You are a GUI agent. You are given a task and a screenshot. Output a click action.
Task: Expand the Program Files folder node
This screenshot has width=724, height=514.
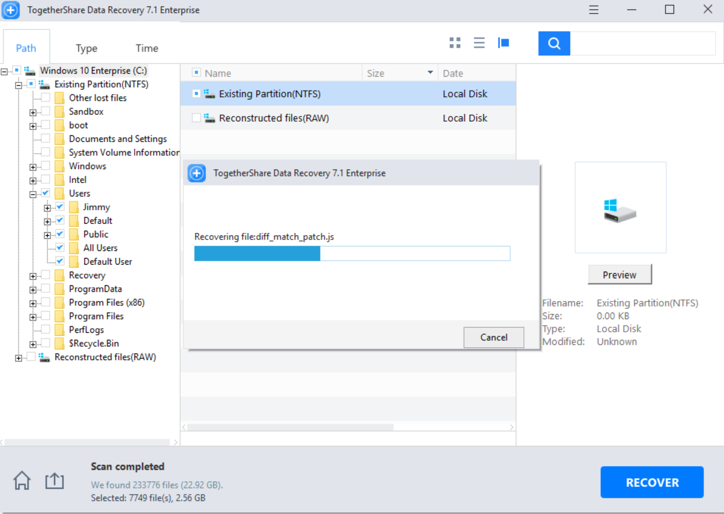pos(33,317)
